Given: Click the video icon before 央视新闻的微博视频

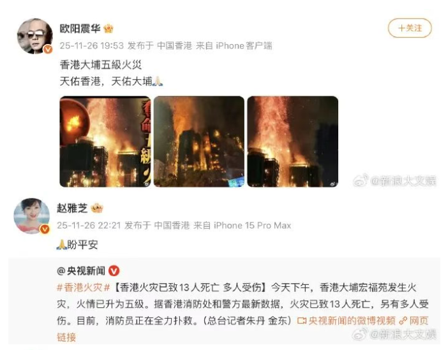Looking at the screenshot, I should pyautogui.click(x=301, y=321).
